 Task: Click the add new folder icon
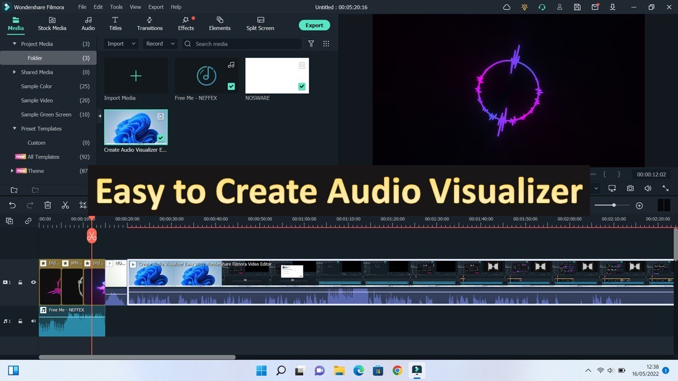pos(14,190)
